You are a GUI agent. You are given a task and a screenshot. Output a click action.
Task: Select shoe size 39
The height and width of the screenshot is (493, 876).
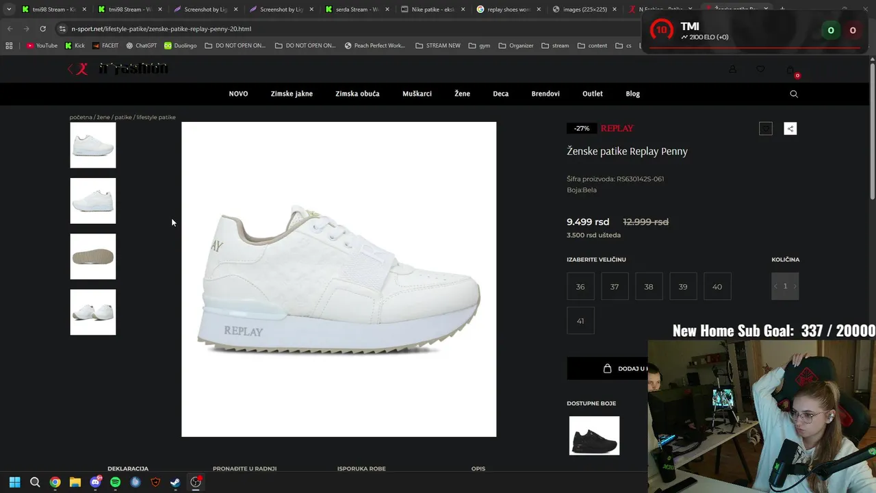[683, 286]
